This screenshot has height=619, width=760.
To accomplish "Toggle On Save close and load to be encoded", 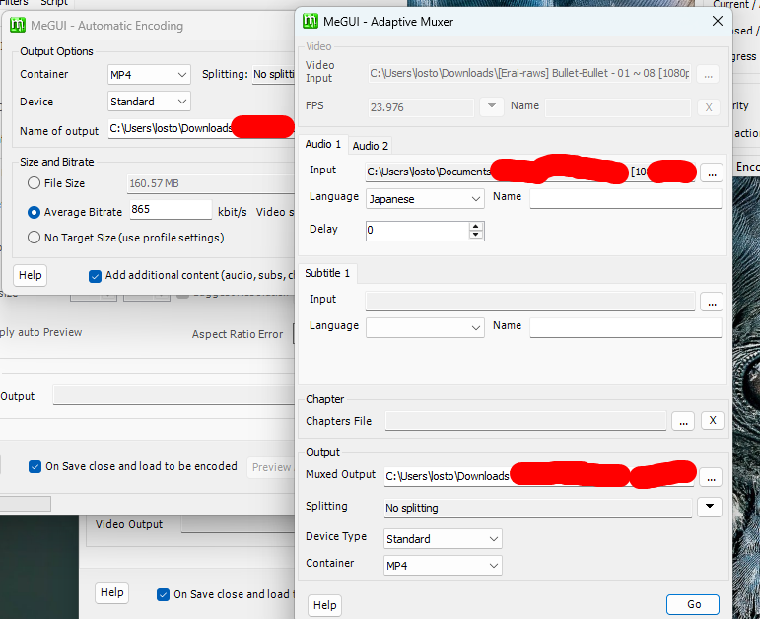I will coord(35,467).
